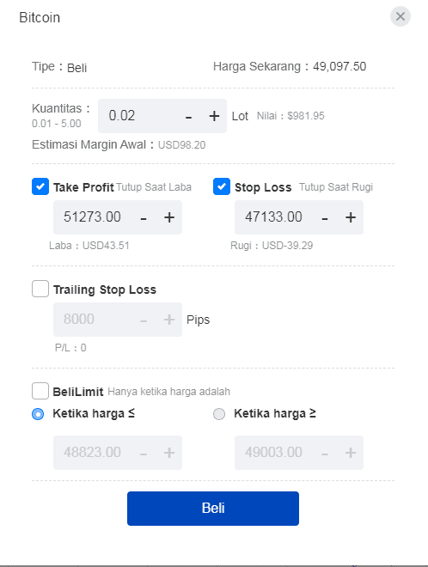Decrease Trailing Stop Loss pips with minus

coord(144,320)
